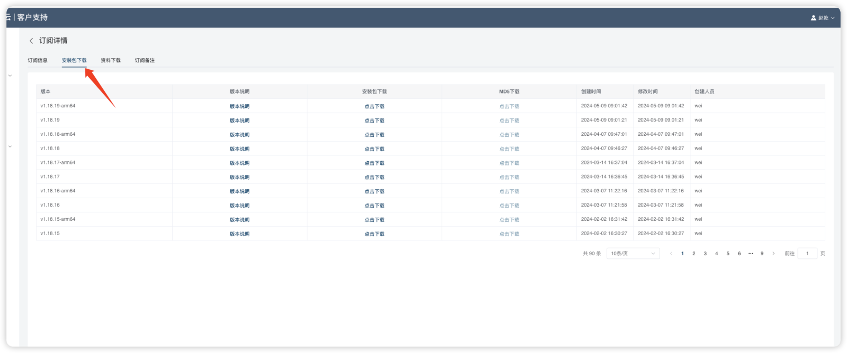Jump to last page 9

pos(762,254)
